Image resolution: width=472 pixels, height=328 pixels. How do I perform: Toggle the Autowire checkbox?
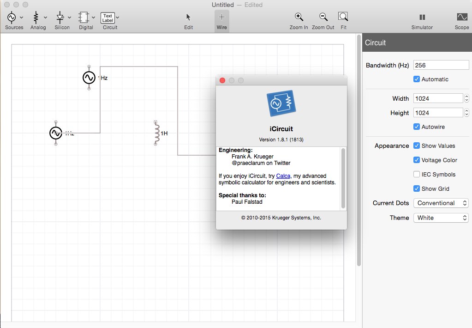(x=417, y=127)
